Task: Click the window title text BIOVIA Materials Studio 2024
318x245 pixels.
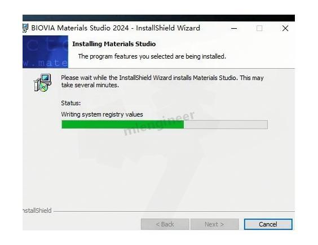Action: coord(80,28)
